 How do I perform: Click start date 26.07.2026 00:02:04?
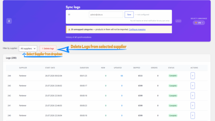[54, 76]
